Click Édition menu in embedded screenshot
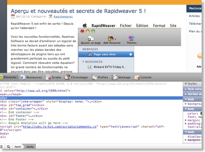The width and height of the screenshot is (205, 152). coord(142,26)
